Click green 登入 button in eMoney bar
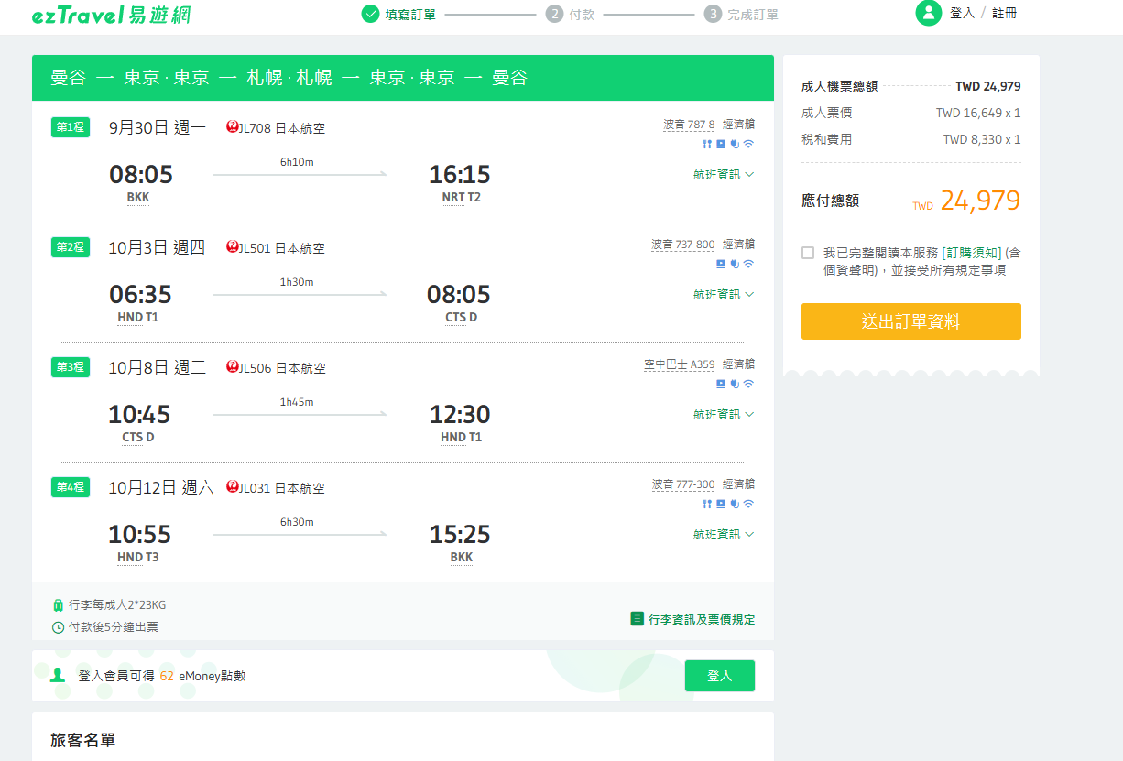 point(720,676)
